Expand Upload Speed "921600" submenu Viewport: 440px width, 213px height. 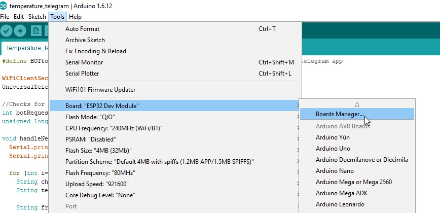(x=175, y=184)
